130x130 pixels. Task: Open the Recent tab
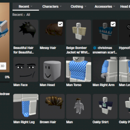click(x=26, y=6)
